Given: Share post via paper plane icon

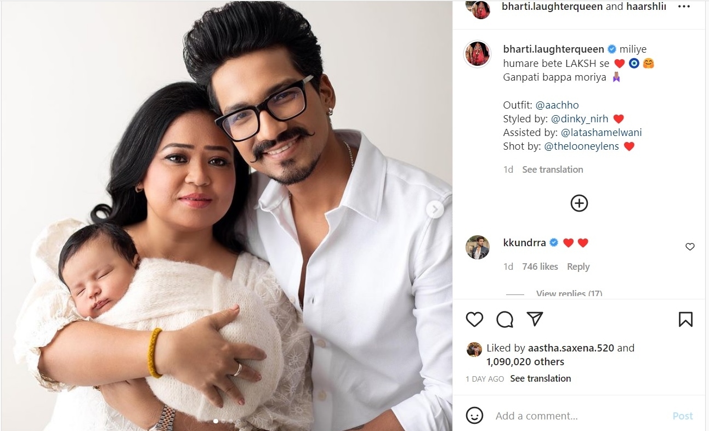Looking at the screenshot, I should [x=535, y=319].
